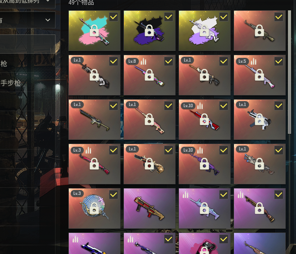Screen dimensions: 296x254
Task: Uncheck the white-lavender splash skin checkbox
Action: pos(224,17)
